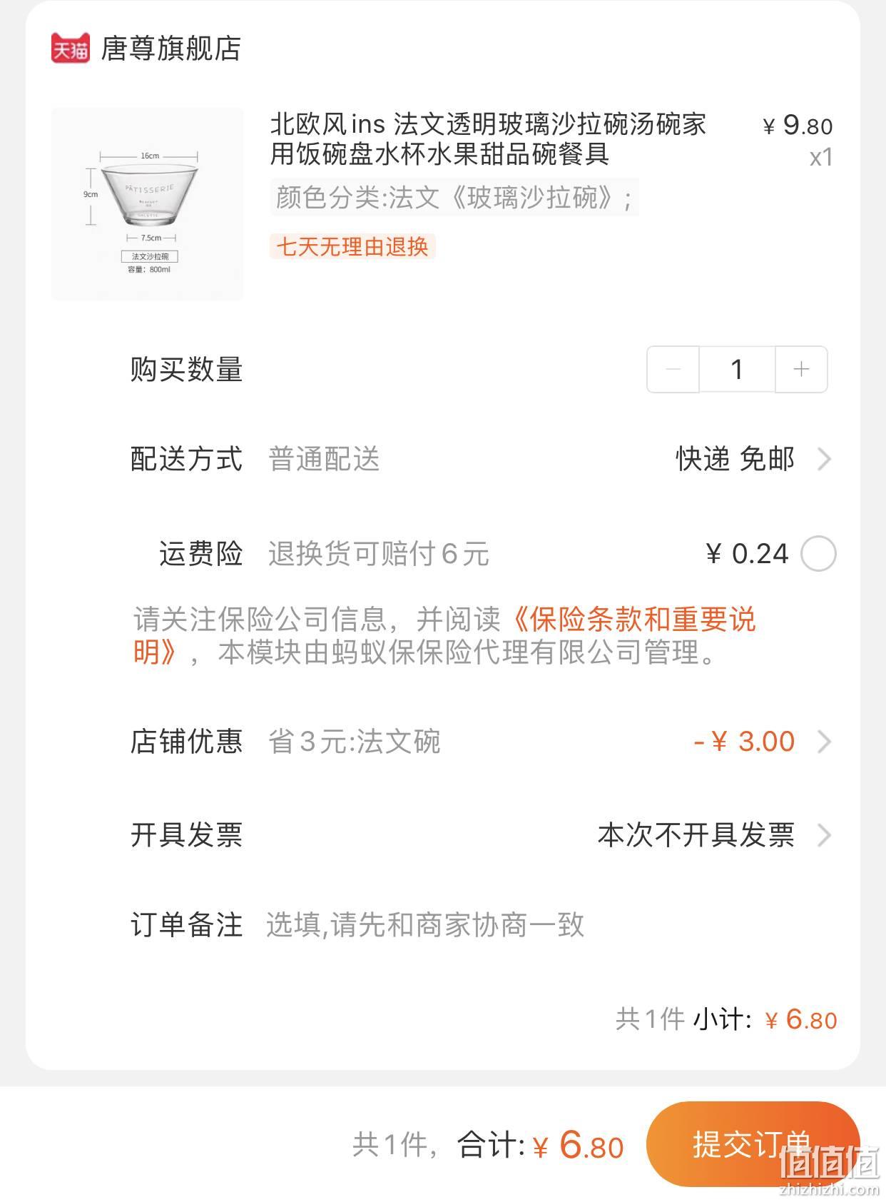Decrease purchase quantity with minus button

coord(673,369)
